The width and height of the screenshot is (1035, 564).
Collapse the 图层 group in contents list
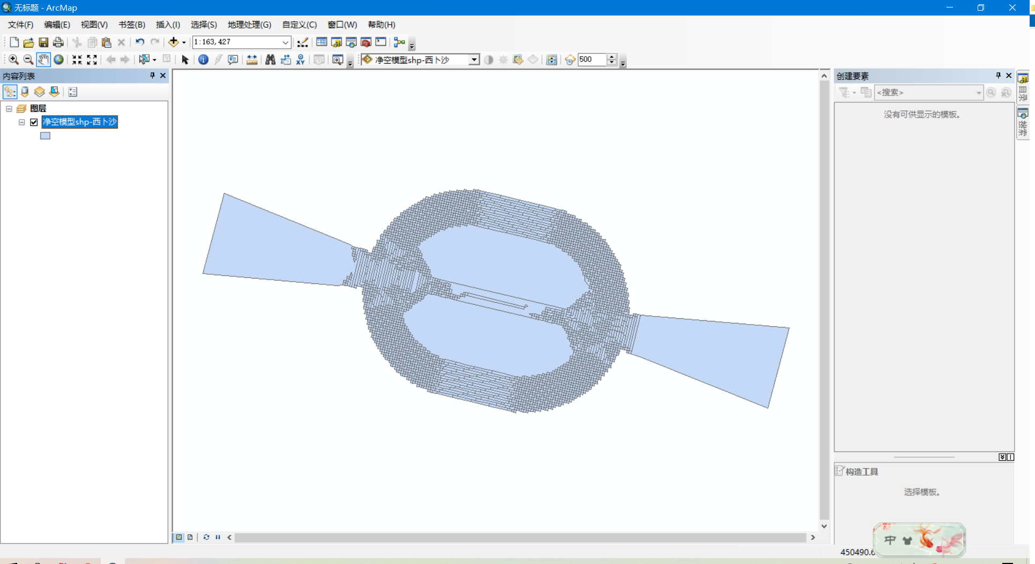coord(9,108)
